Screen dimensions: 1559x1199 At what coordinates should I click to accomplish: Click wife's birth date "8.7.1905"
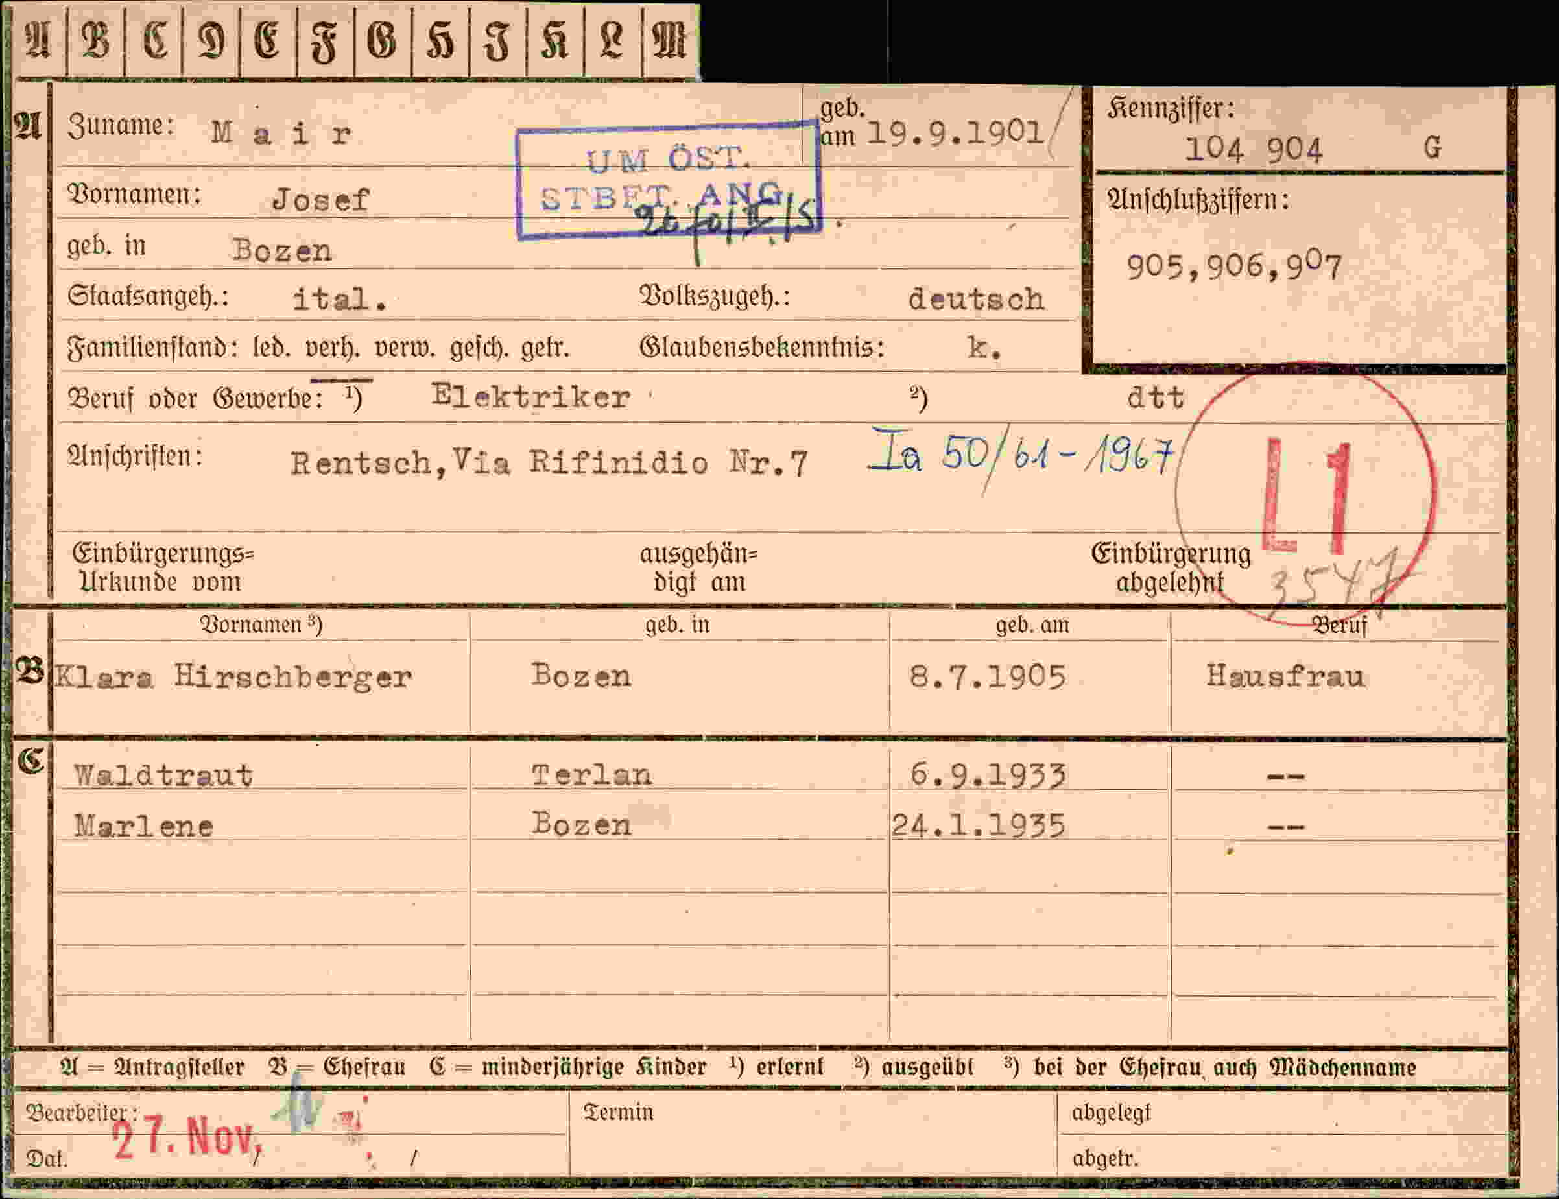tap(987, 676)
